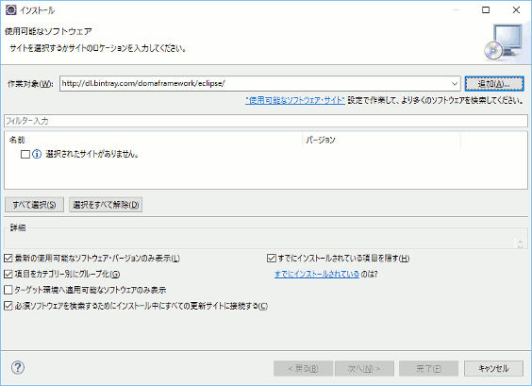The height and width of the screenshot is (386, 532).
Task: Click the info icon beside no-site message
Action: click(x=37, y=154)
